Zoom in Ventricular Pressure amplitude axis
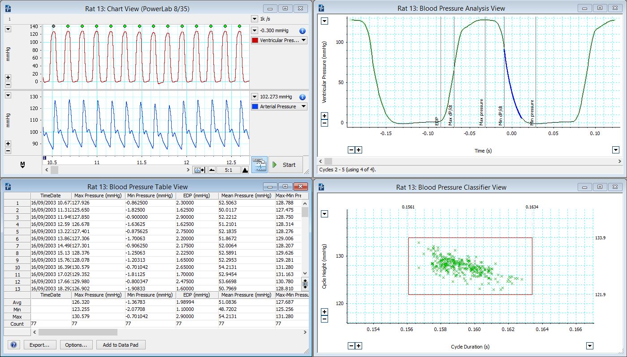627x357 pixels. [x=8, y=77]
